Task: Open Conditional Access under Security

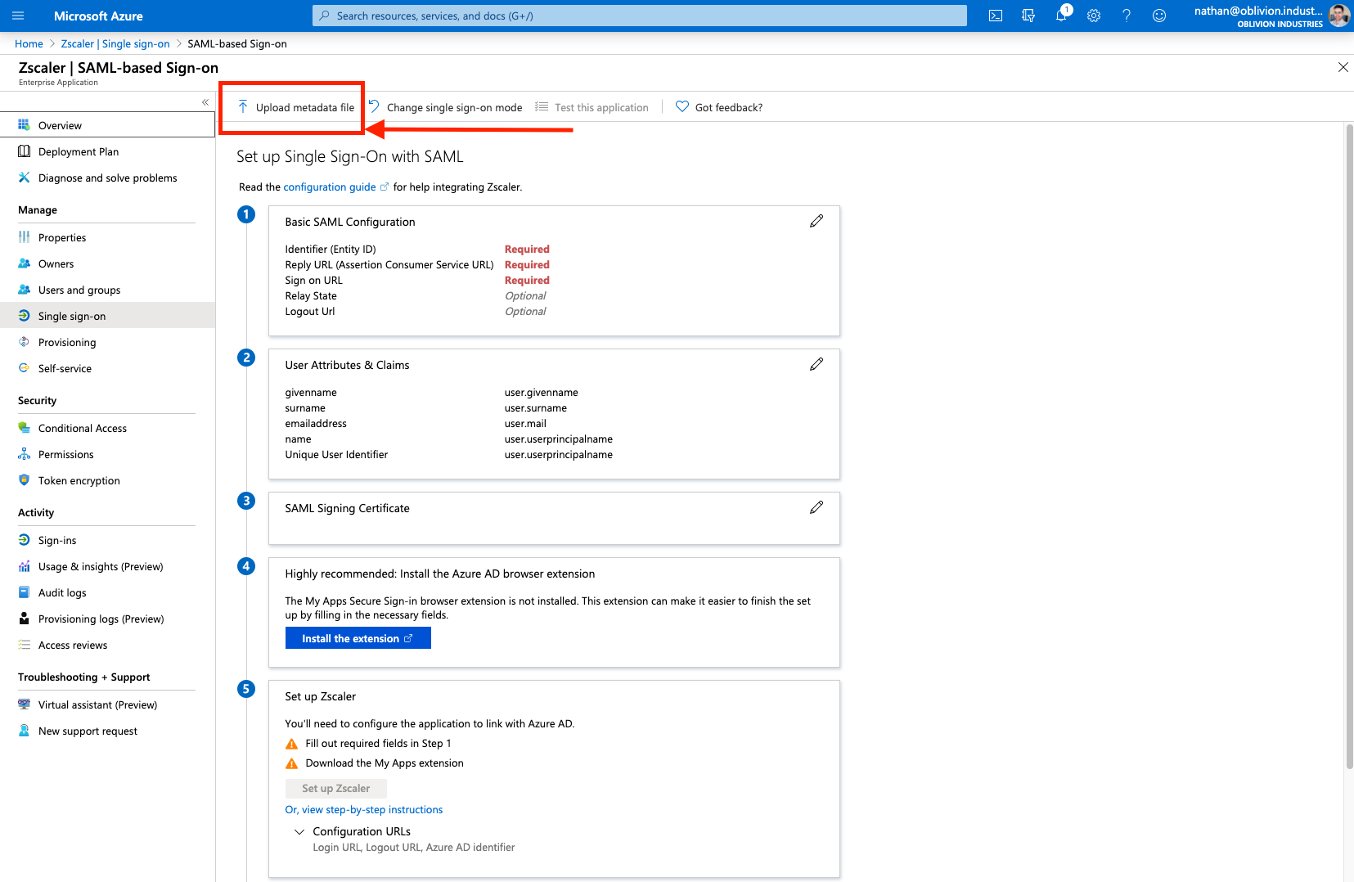Action: tap(82, 429)
